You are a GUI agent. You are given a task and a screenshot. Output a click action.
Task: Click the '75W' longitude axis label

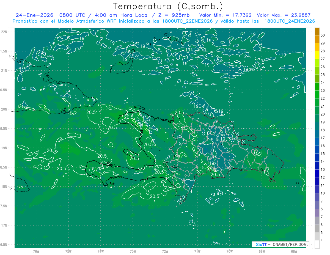coord(68,251)
